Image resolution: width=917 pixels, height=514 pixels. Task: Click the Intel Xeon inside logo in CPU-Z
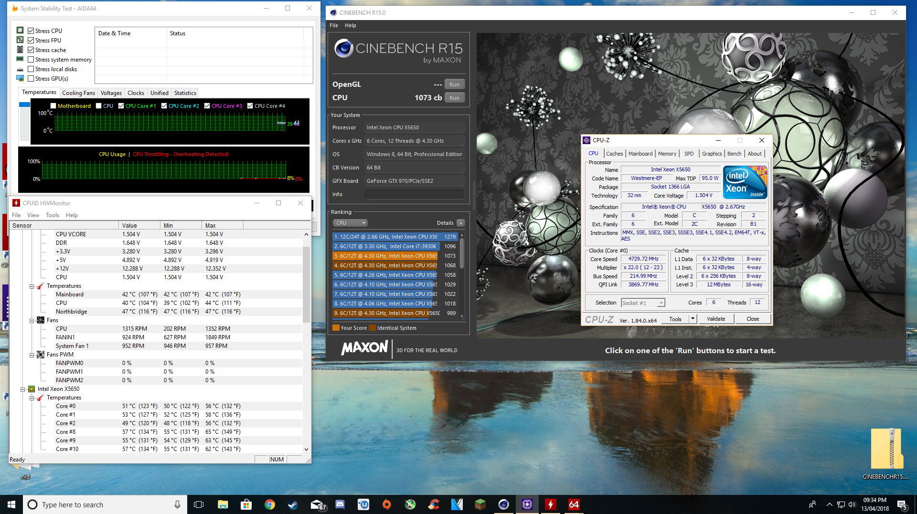(x=745, y=182)
